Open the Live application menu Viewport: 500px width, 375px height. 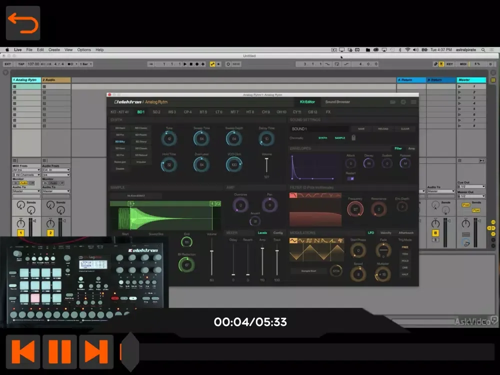tap(18, 49)
